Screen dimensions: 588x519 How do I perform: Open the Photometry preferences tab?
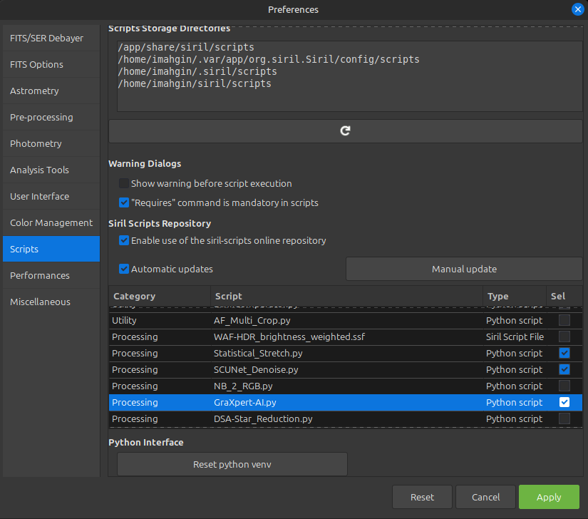click(x=51, y=143)
